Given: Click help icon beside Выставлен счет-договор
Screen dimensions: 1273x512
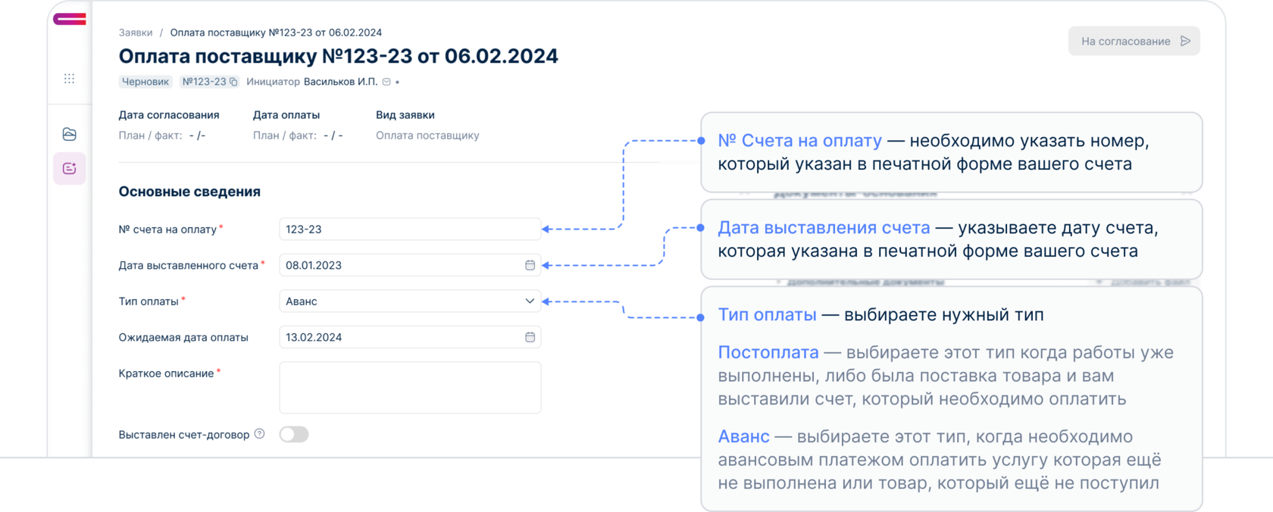Looking at the screenshot, I should click(x=259, y=434).
